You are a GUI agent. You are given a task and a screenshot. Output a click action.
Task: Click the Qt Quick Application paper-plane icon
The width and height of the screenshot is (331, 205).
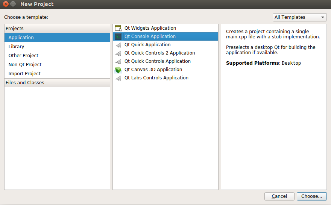coord(118,45)
